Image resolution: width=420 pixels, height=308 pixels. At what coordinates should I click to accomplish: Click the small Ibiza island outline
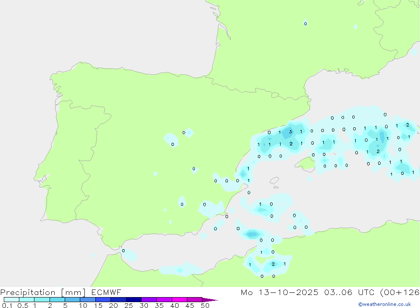(x=274, y=181)
